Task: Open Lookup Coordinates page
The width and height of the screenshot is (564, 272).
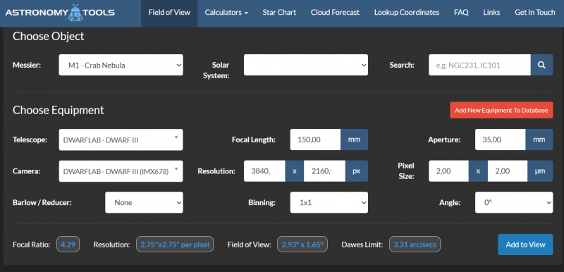Action: tap(407, 13)
